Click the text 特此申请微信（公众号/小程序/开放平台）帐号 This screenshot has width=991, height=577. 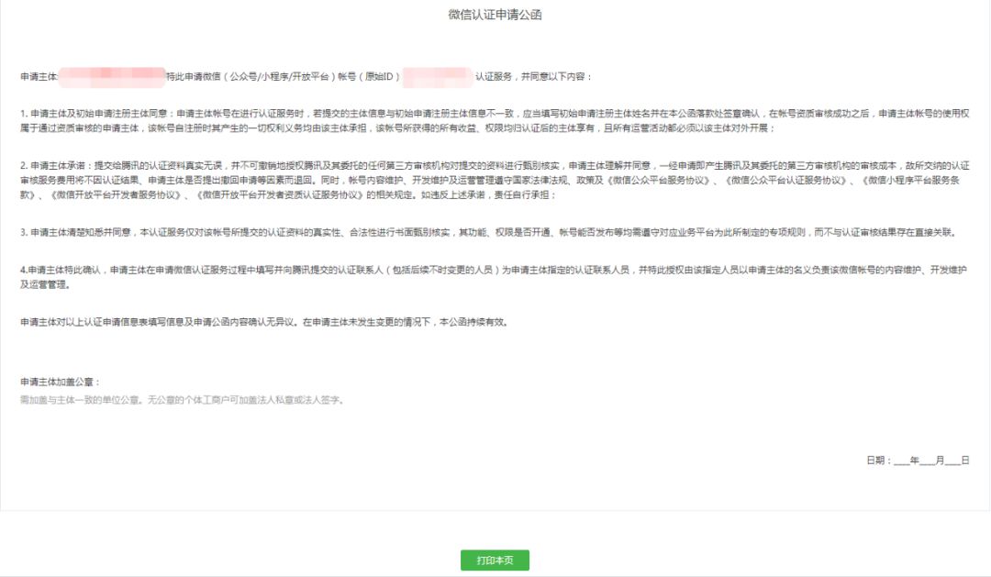[x=261, y=76]
